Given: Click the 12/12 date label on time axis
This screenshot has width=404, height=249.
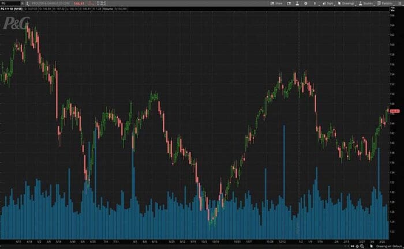Looking at the screenshot, I should (x=282, y=242).
